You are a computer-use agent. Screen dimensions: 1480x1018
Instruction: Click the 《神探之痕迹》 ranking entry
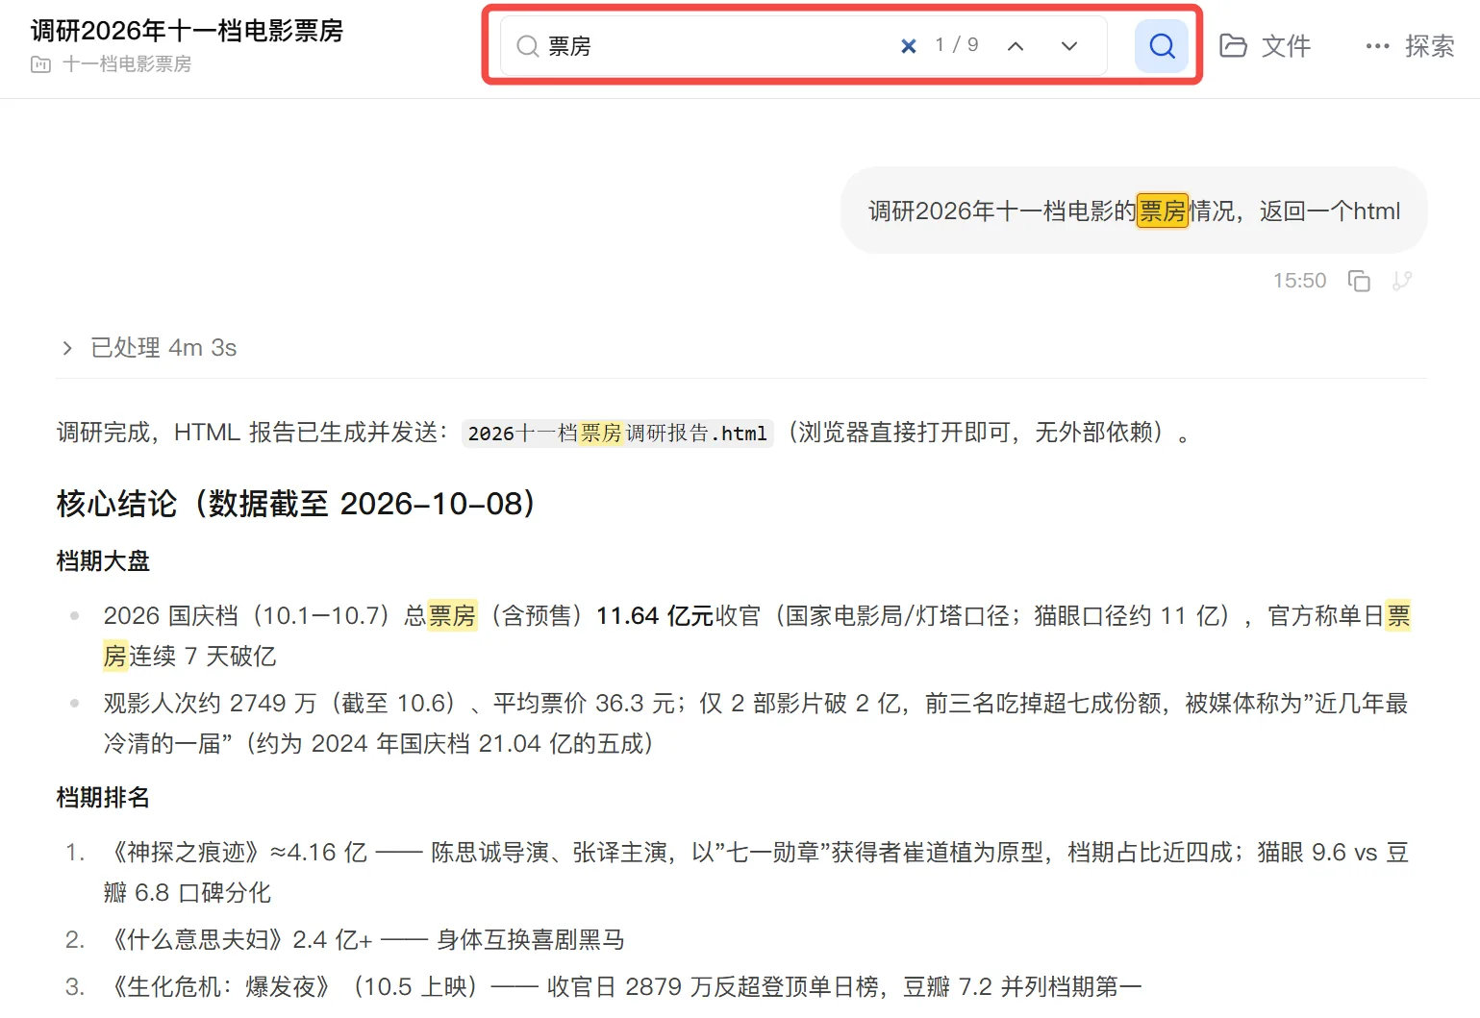(756, 873)
